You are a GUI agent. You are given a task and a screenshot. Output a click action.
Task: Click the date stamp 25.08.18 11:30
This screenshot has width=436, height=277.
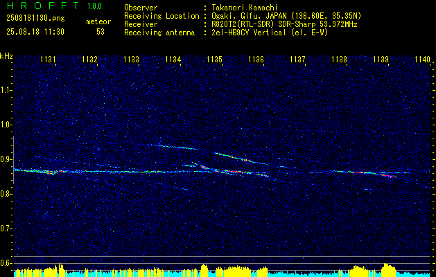[x=35, y=32]
